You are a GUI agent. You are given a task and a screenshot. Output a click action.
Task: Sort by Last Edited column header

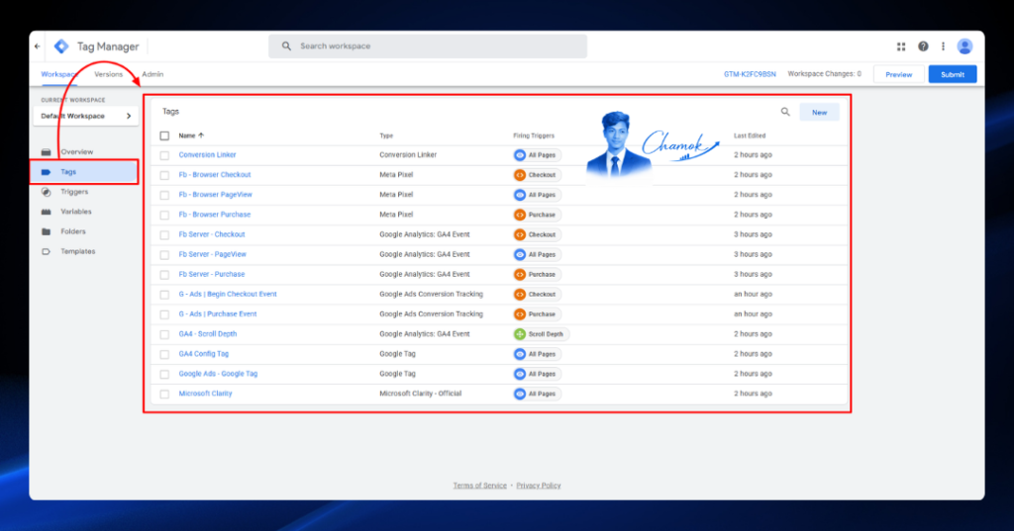[x=750, y=135]
